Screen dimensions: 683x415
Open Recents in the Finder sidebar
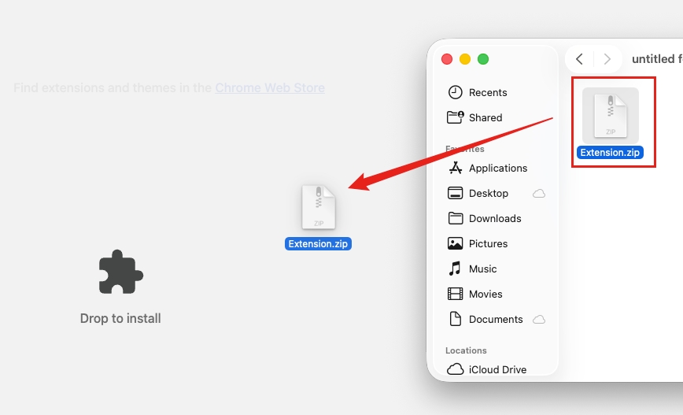[x=487, y=92]
